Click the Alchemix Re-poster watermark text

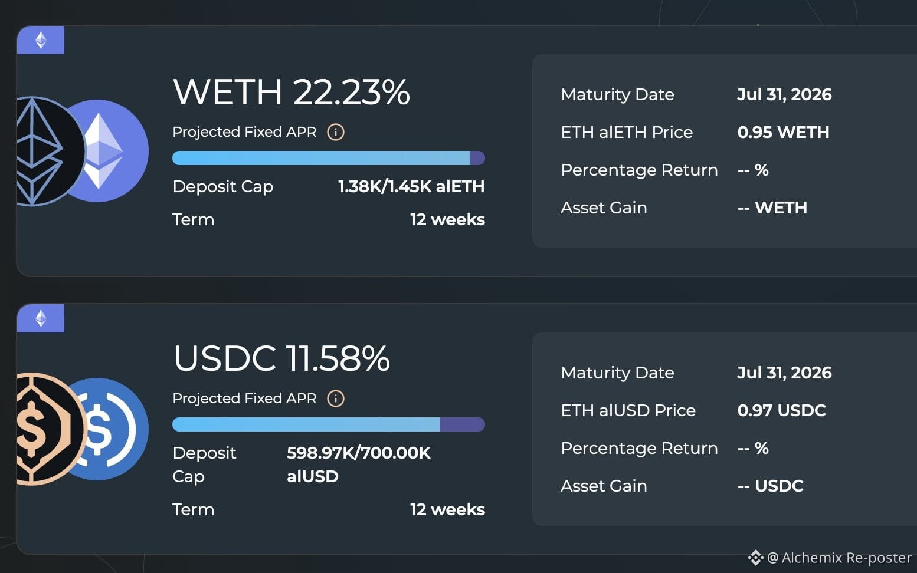839,558
